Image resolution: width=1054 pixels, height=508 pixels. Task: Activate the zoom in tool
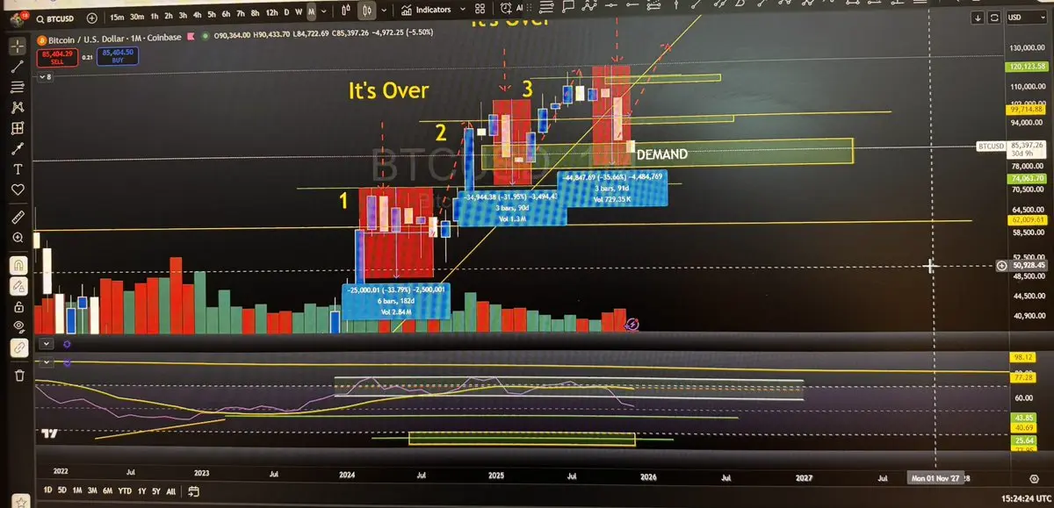18,238
